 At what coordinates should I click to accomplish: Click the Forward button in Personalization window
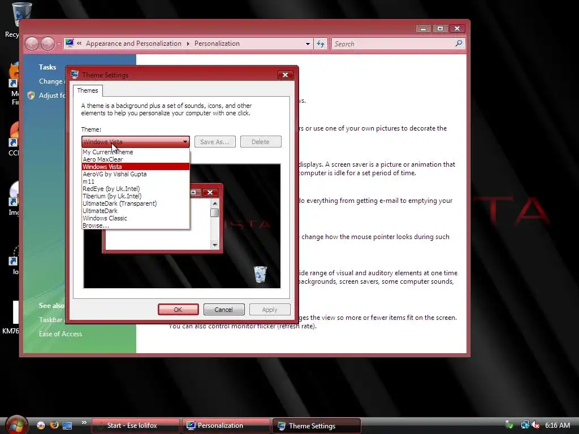pyautogui.click(x=47, y=44)
